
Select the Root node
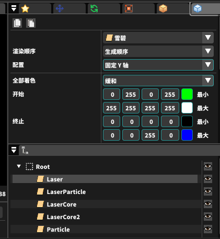click(43, 167)
